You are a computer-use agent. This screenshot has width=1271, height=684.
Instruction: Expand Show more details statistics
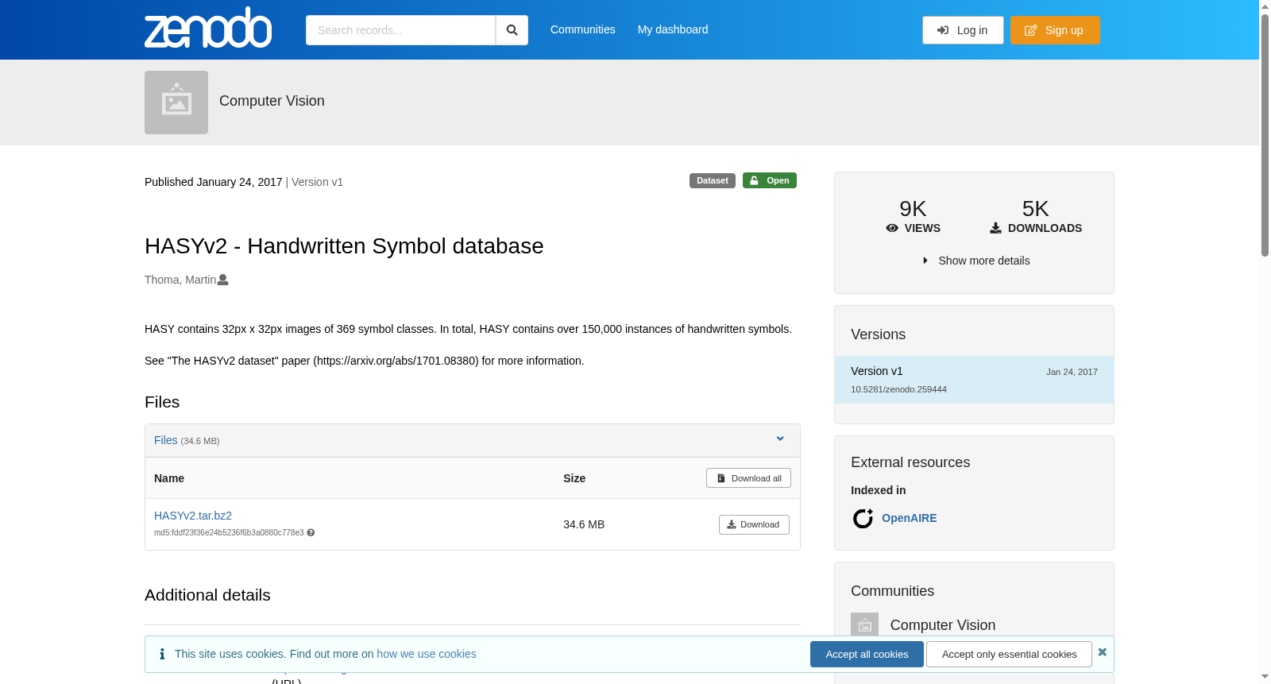tap(975, 261)
